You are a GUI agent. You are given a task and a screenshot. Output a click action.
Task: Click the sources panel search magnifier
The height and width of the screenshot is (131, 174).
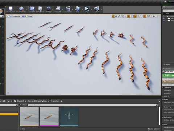(17, 105)
